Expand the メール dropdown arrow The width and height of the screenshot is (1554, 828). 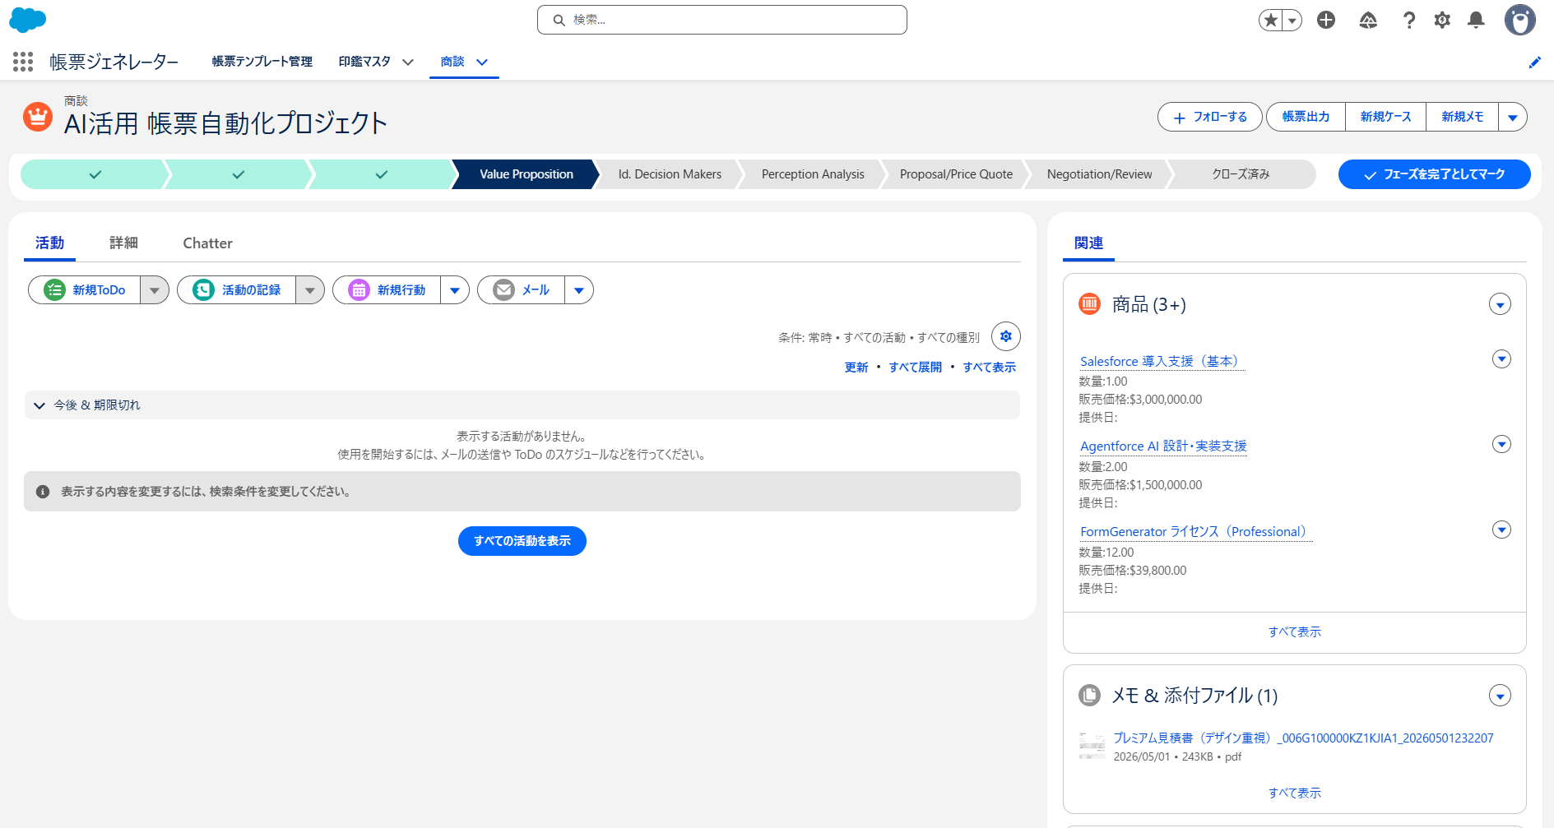click(579, 290)
